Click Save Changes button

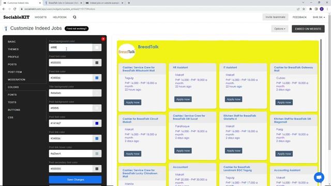click(75, 179)
